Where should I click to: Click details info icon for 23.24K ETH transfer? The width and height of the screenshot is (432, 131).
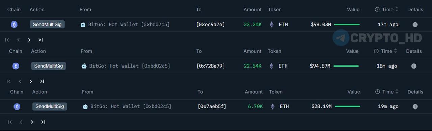click(x=415, y=25)
